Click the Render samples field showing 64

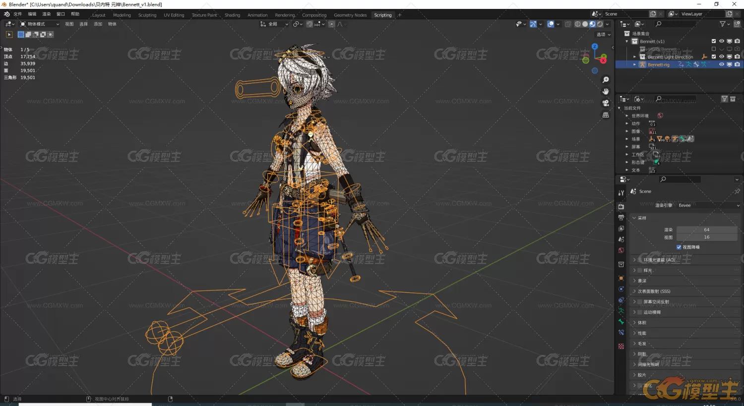(x=707, y=230)
